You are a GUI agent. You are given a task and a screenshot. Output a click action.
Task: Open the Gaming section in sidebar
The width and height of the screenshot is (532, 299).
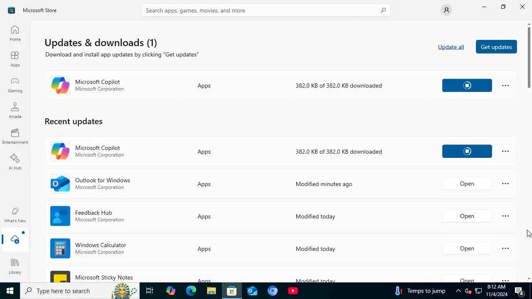click(15, 85)
